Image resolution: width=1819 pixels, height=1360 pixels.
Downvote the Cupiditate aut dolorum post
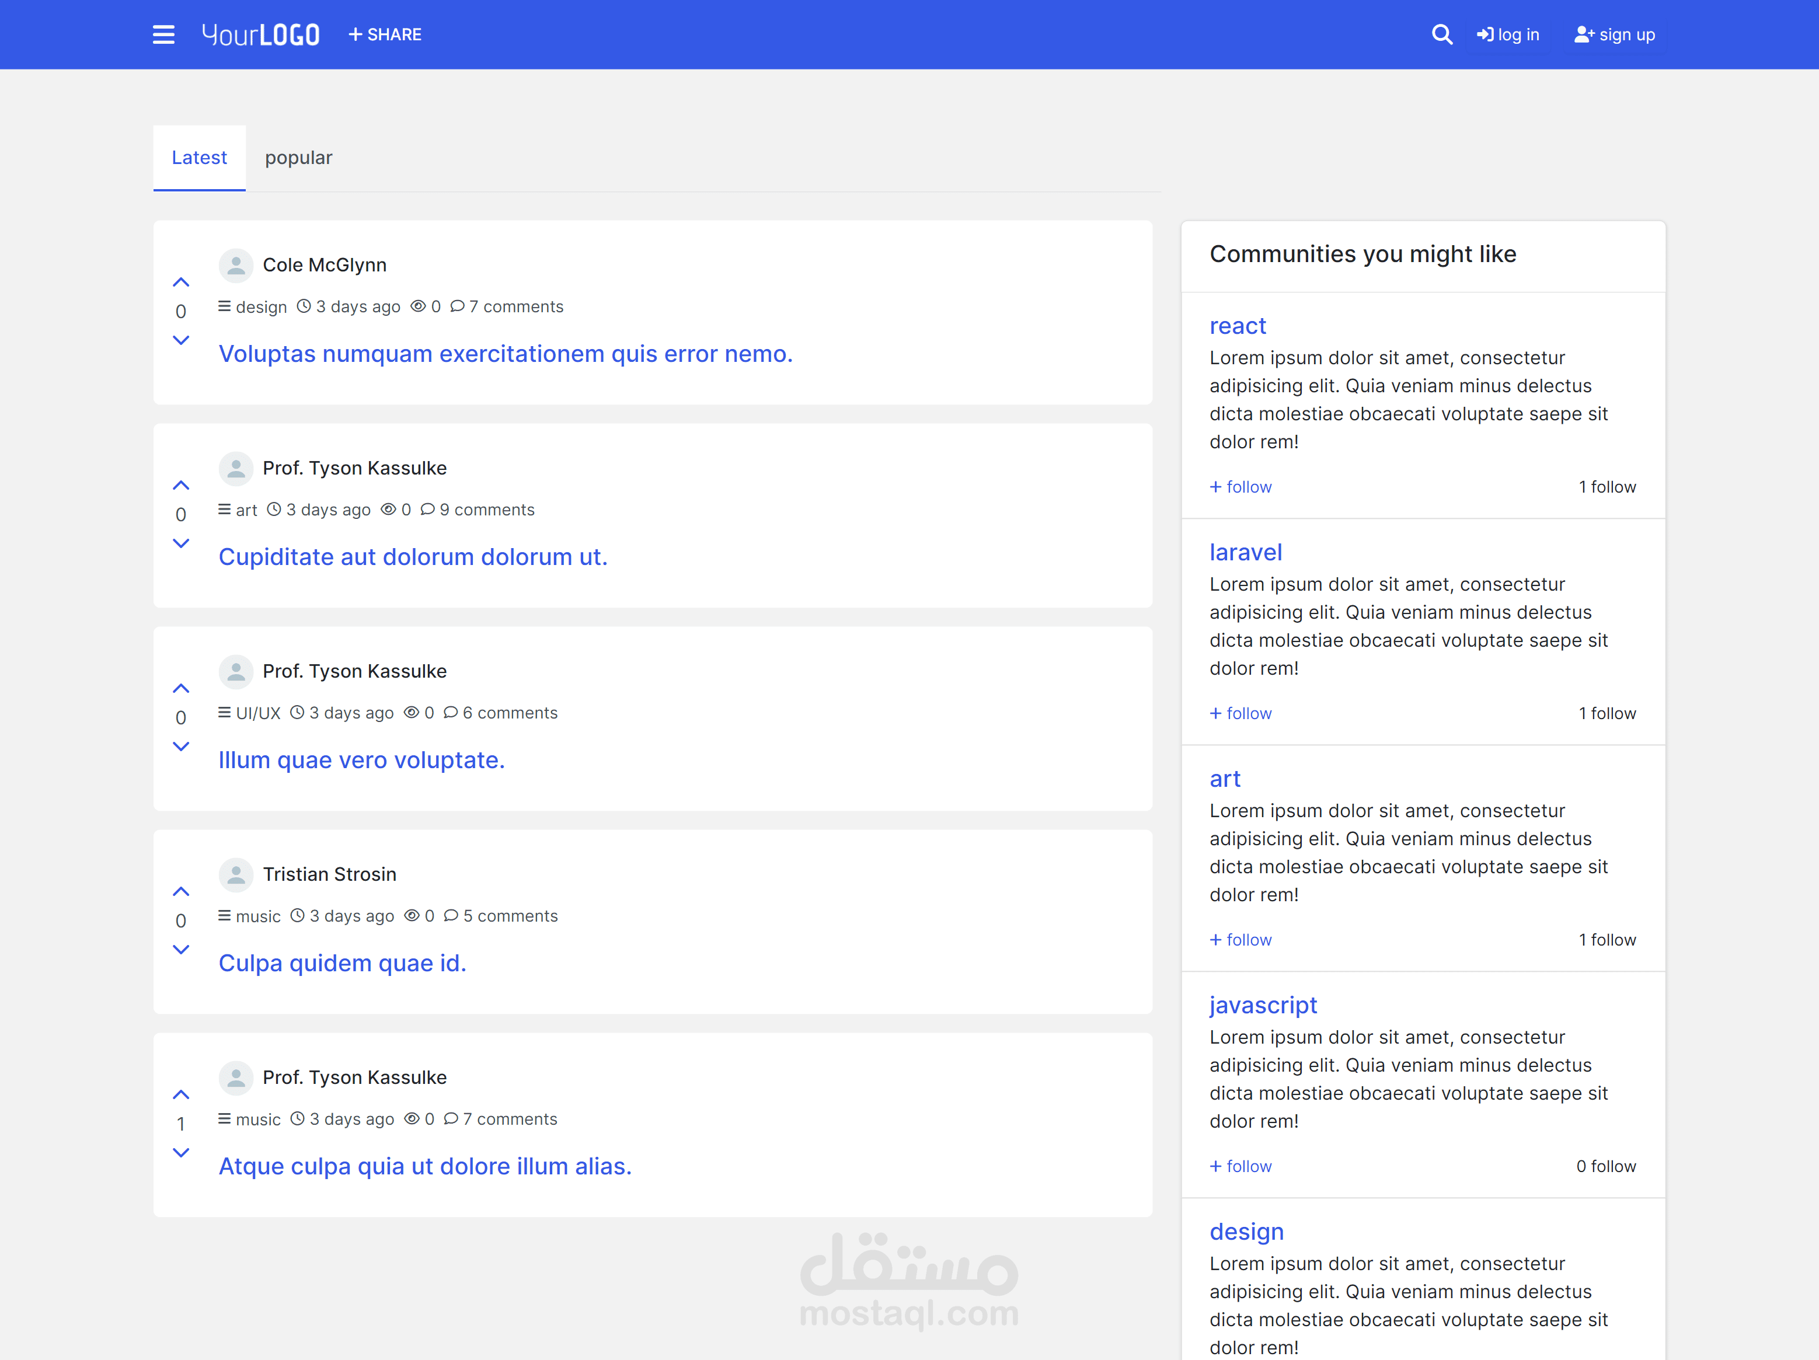181,543
